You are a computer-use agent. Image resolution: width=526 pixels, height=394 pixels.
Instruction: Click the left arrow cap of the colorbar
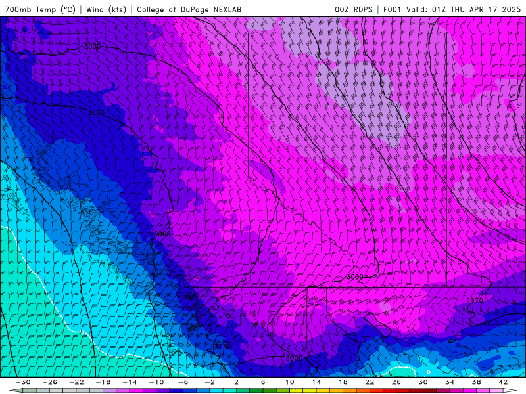click(16, 391)
